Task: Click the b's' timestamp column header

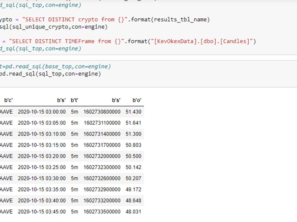Action: pyautogui.click(x=116, y=100)
